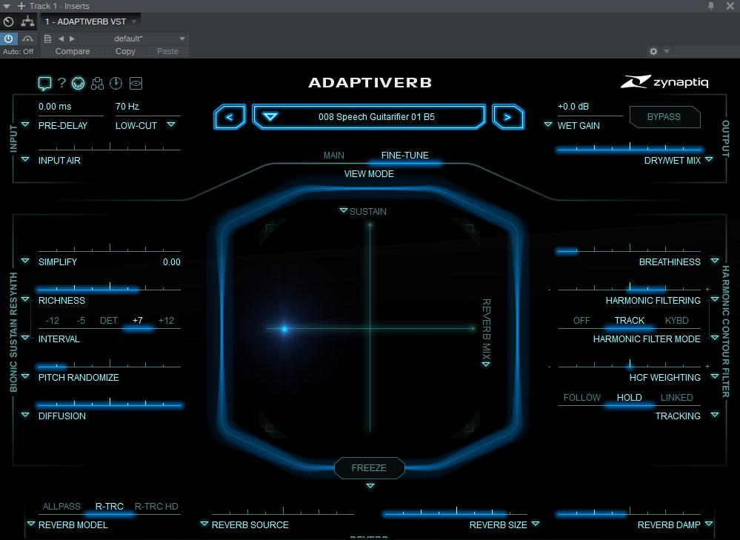This screenshot has width=740, height=540.
Task: Expand the WET GAIN arrow menu
Action: pos(548,124)
